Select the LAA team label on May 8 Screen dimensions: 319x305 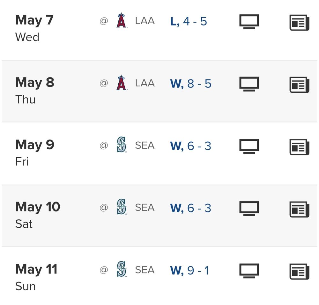145,83
